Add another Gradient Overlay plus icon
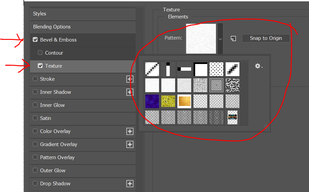The image size is (309, 192). (130, 144)
